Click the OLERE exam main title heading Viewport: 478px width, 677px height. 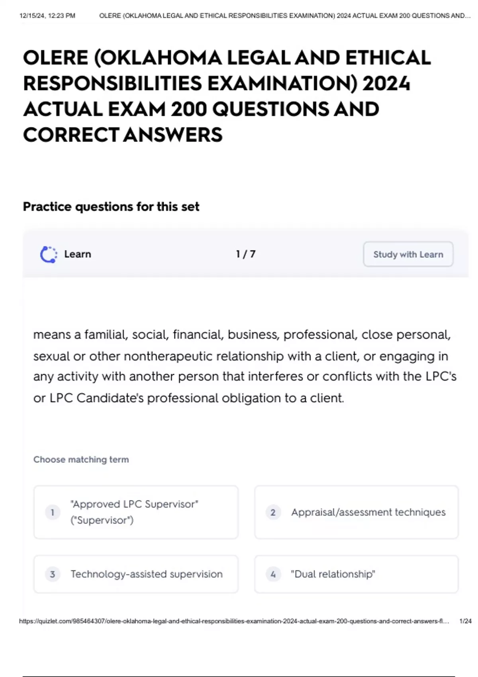(227, 96)
